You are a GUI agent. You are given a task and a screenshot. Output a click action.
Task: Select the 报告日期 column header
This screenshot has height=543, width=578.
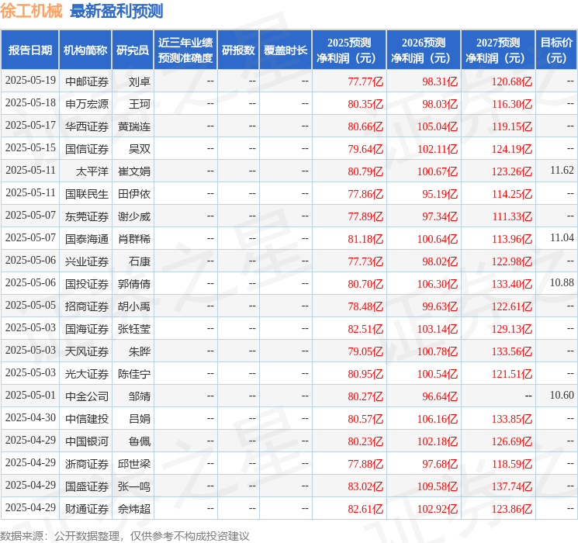pos(30,50)
